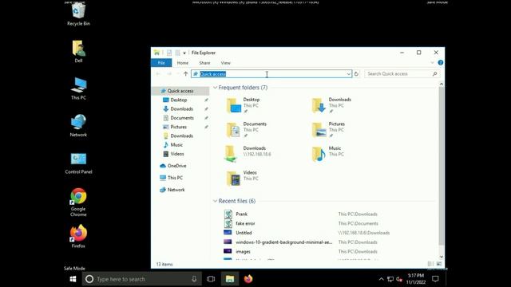Open the Desktop frequent folder
Image resolution: width=511 pixels, height=287 pixels.
[x=244, y=105]
